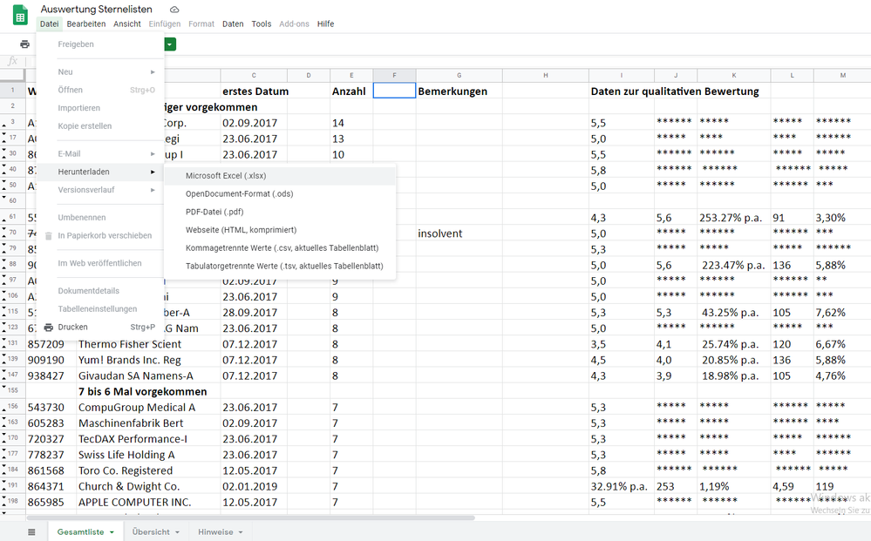
Task: Click the print icon in the toolbar
Action: pos(24,44)
